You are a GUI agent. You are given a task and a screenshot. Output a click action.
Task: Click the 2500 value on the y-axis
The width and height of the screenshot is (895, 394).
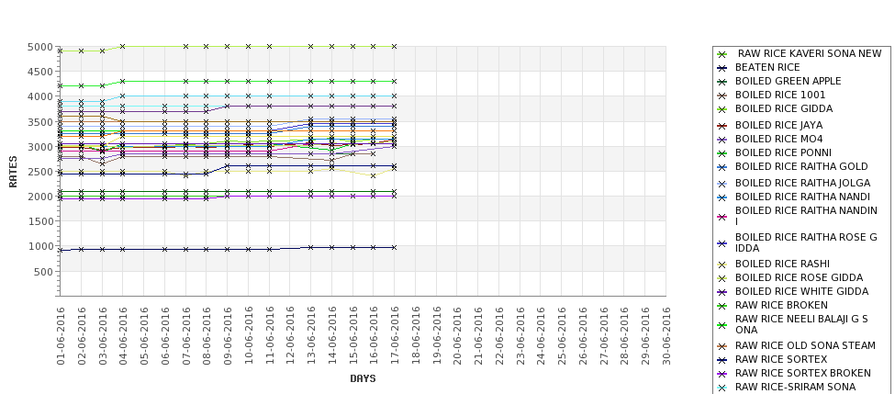click(40, 172)
